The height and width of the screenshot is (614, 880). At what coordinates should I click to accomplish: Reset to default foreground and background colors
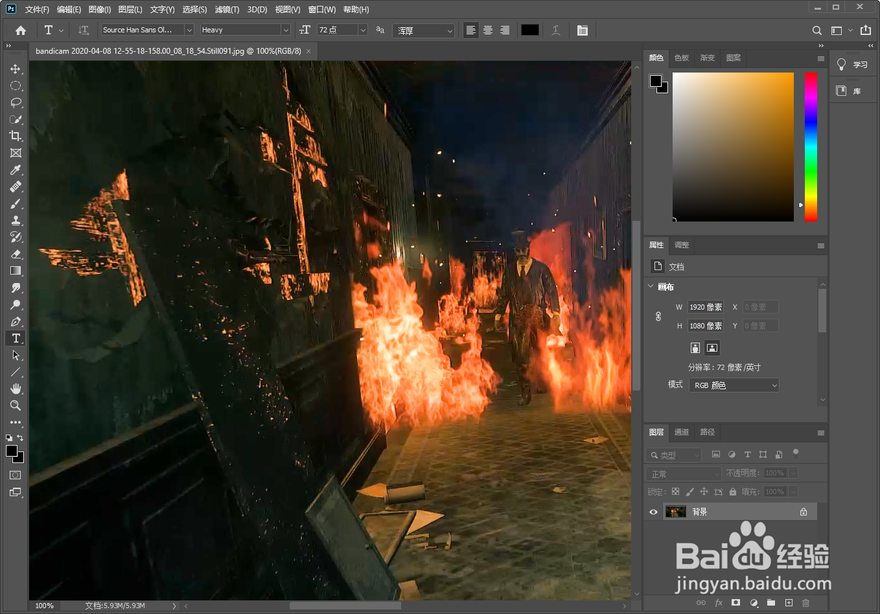tap(9, 438)
